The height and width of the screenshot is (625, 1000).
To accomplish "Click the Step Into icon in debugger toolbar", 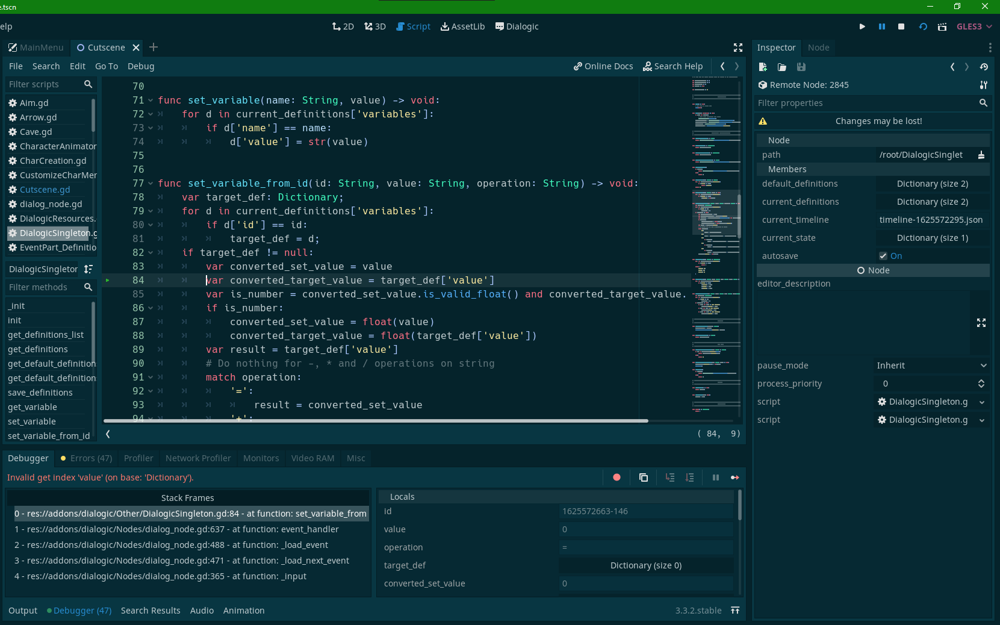I will tap(669, 477).
